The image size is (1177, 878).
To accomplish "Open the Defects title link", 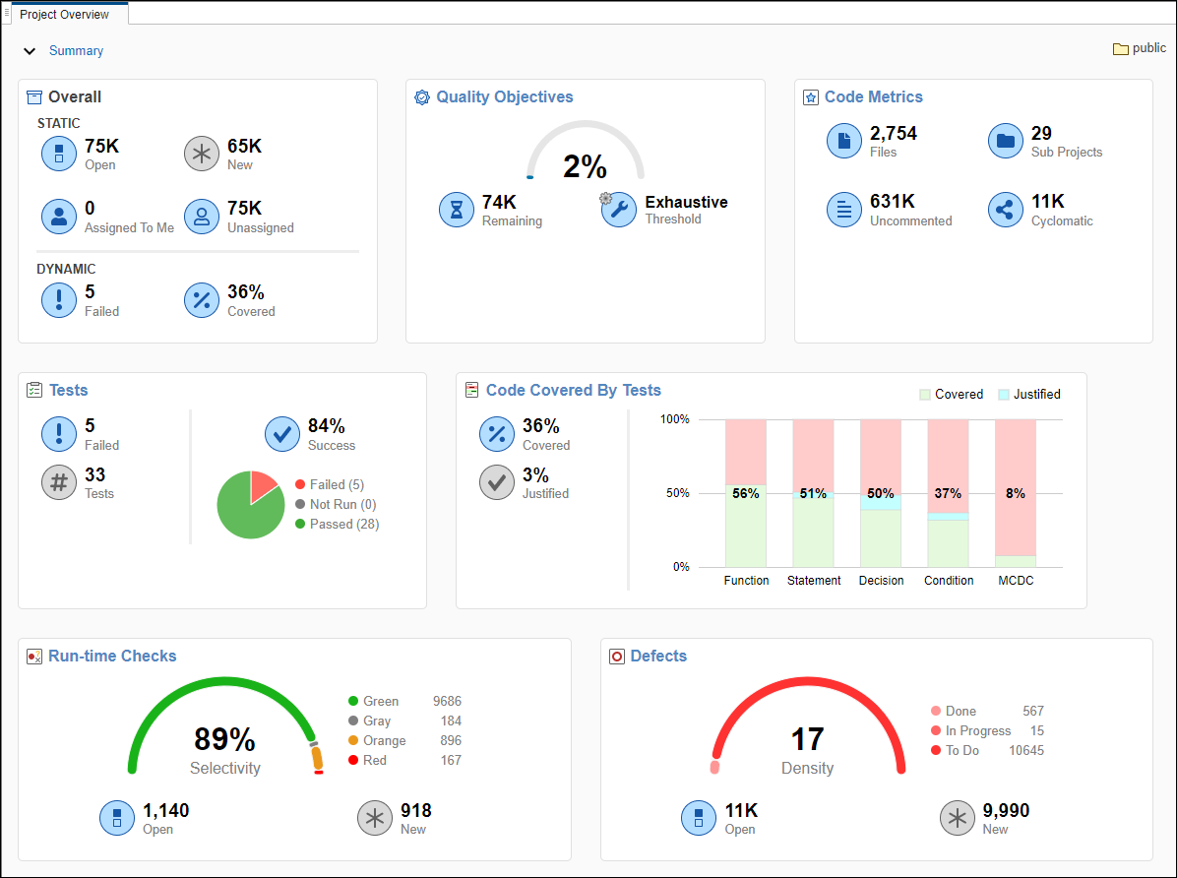I will tap(658, 656).
